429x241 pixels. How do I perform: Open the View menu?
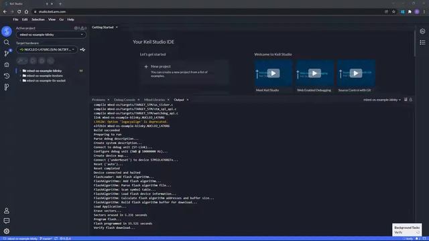52,19
